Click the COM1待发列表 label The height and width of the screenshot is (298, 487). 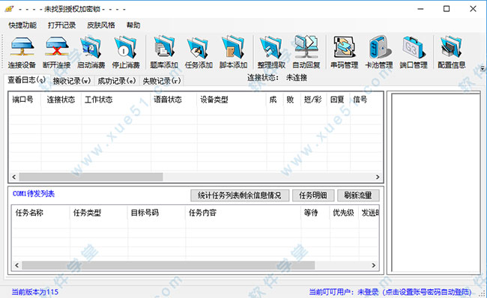coord(34,194)
